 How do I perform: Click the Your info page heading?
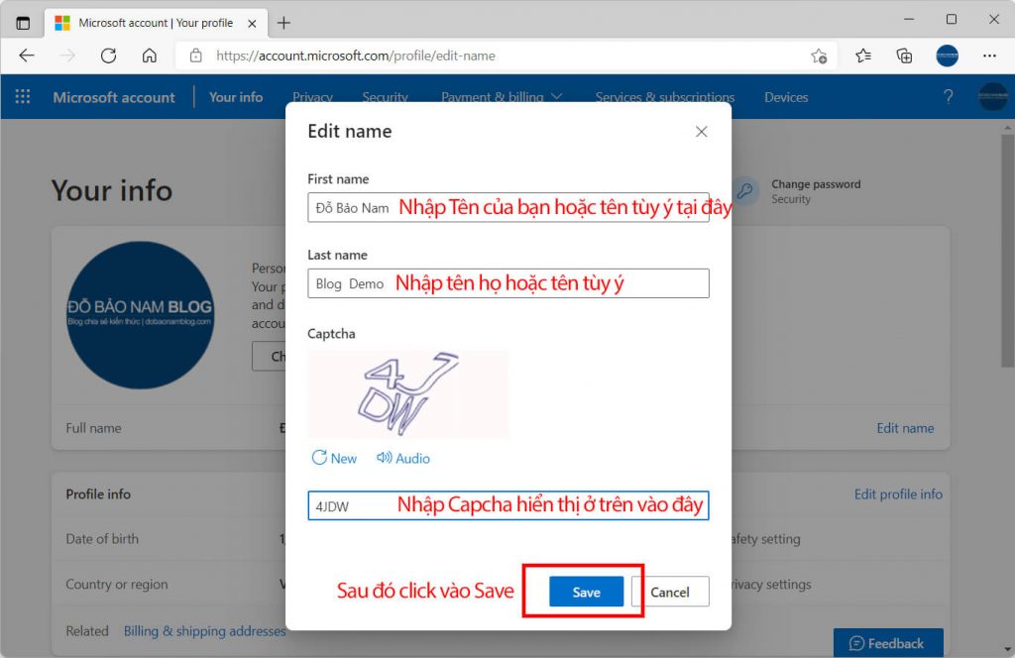pyautogui.click(x=112, y=191)
